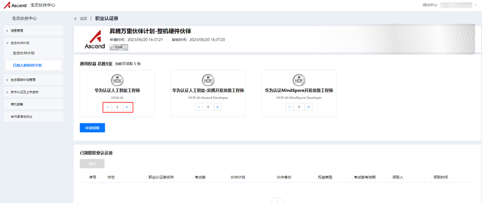The height and width of the screenshot is (203, 482).
Task: Expand the 技术认证及上市发布 sidebar section
Action: tap(33, 92)
